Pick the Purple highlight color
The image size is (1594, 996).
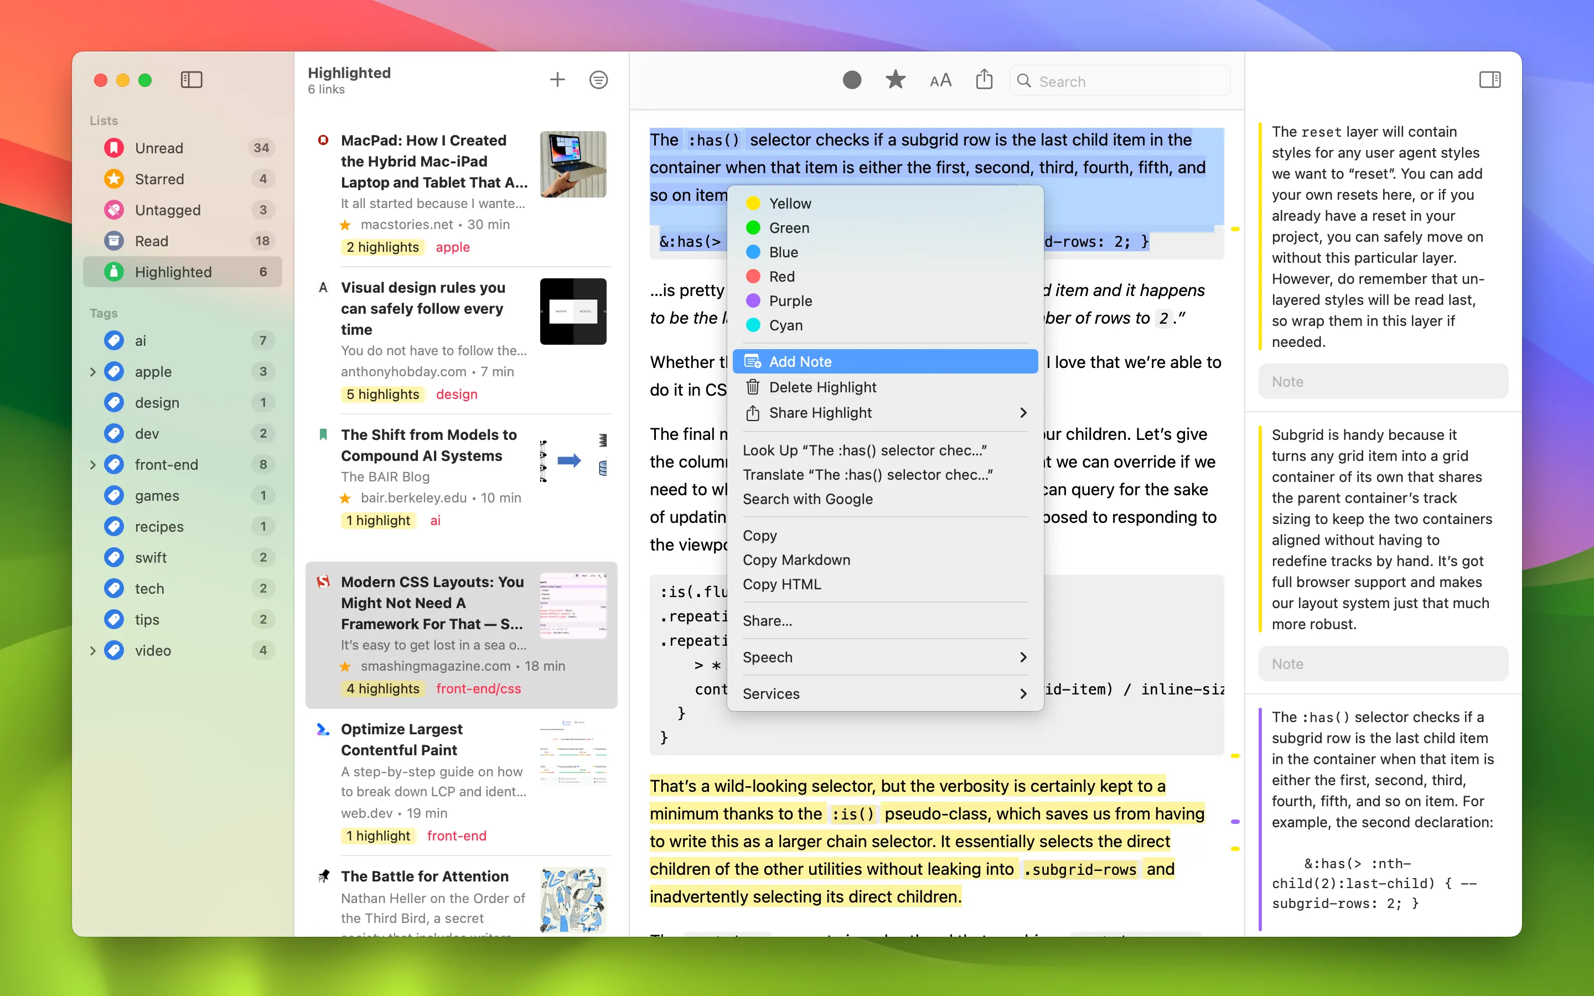tap(790, 301)
